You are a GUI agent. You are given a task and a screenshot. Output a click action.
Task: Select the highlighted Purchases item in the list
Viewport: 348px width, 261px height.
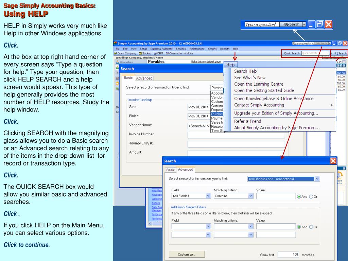click(x=217, y=114)
